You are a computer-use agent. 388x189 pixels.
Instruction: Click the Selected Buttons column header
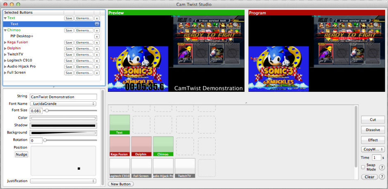pos(33,12)
